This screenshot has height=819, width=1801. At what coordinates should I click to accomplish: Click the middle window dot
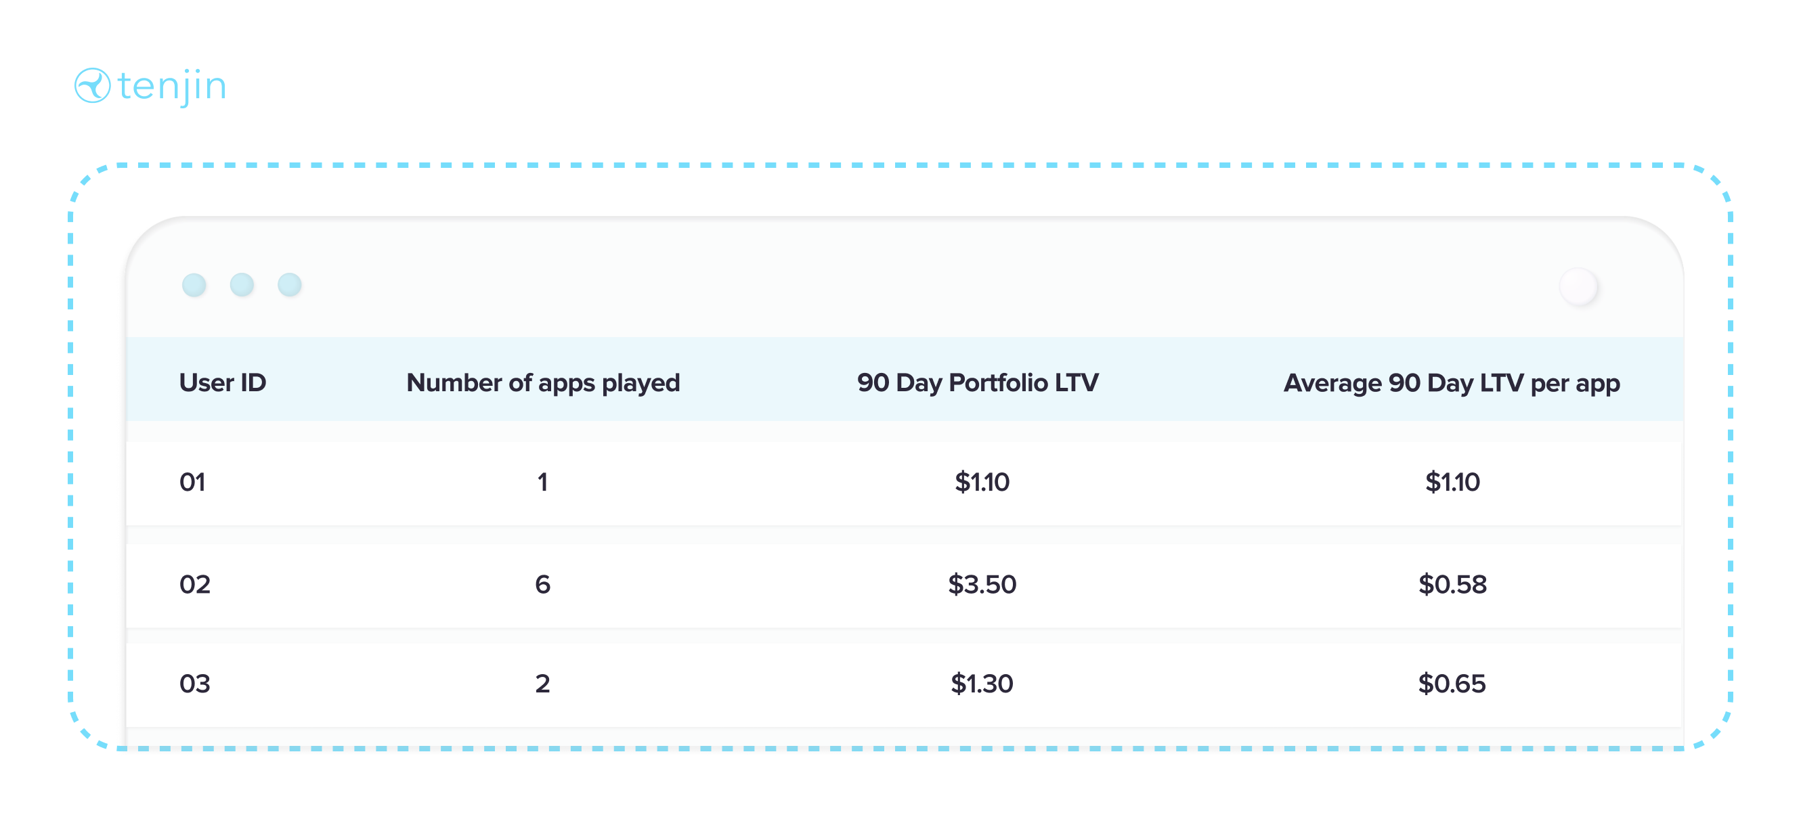pyautogui.click(x=242, y=284)
